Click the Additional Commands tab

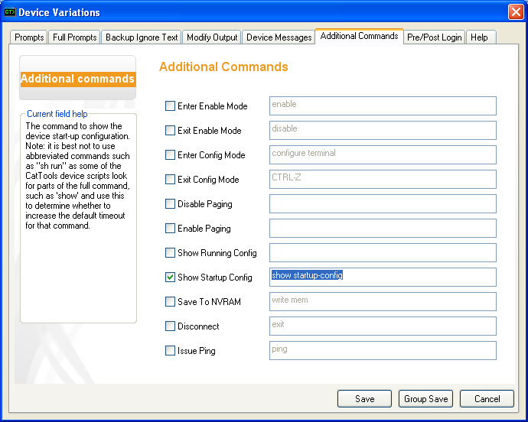tap(359, 36)
